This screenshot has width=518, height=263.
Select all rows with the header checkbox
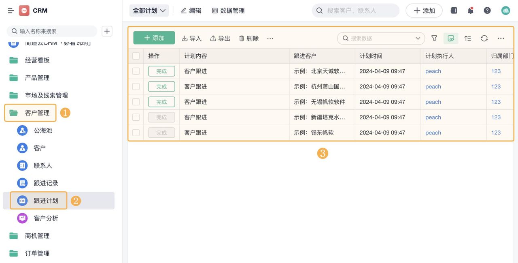coord(136,56)
